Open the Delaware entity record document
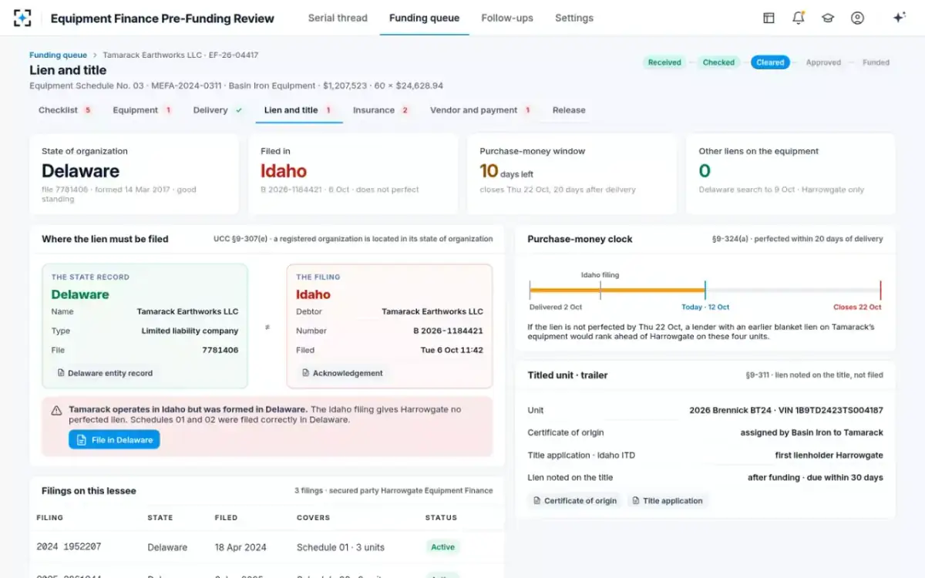Image resolution: width=925 pixels, height=578 pixels. (105, 373)
